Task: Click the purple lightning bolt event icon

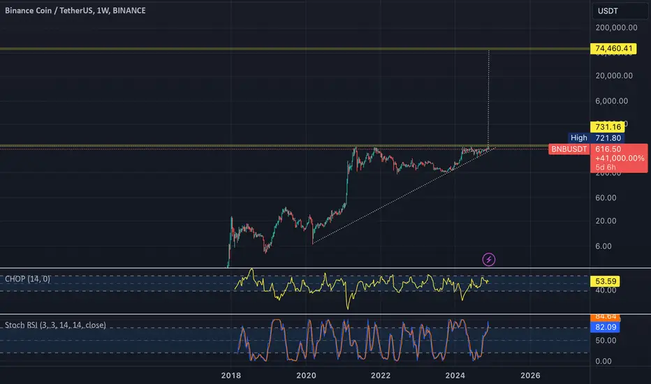Action: (x=489, y=260)
